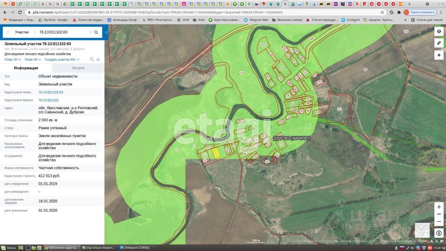The width and height of the screenshot is (446, 251).
Task: Click Создать участок ЖС link
Action: click(x=62, y=60)
